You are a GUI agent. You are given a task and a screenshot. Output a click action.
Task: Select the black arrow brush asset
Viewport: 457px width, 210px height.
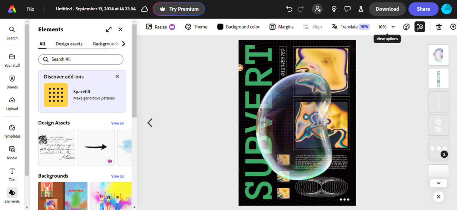click(x=96, y=147)
